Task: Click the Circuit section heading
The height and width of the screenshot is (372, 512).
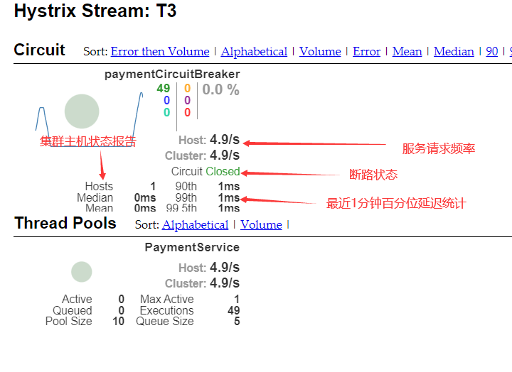Action: pos(40,50)
